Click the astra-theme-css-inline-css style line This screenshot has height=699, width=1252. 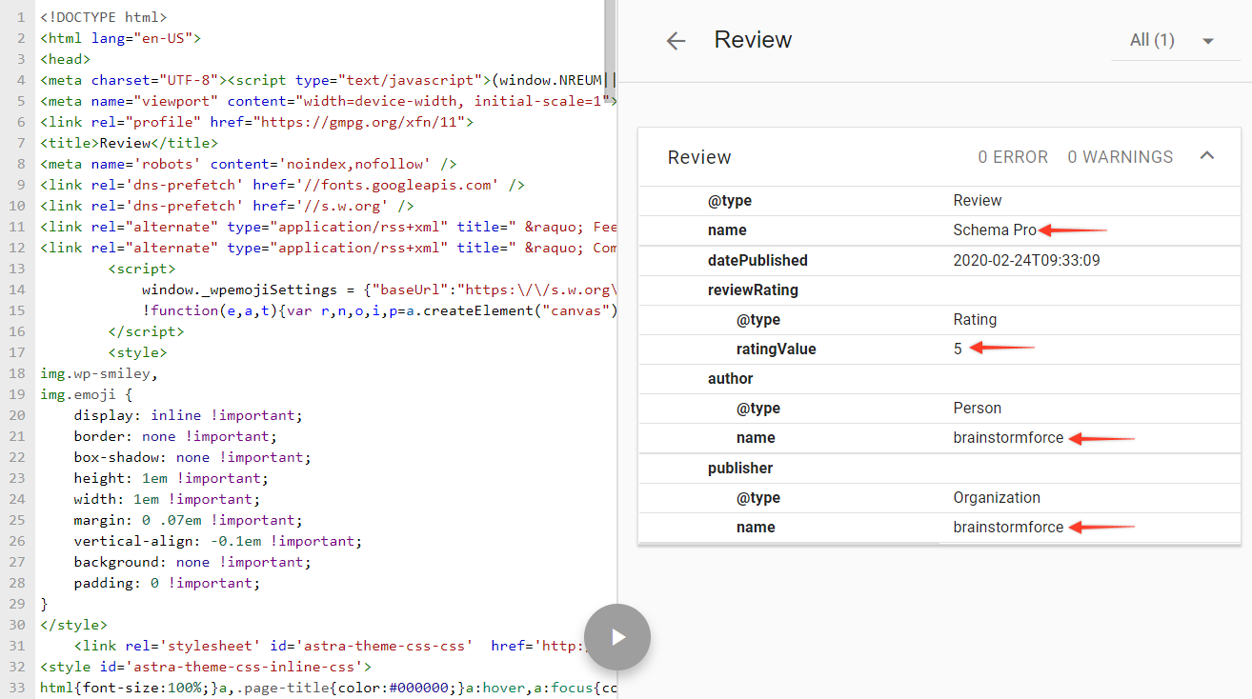pos(206,667)
